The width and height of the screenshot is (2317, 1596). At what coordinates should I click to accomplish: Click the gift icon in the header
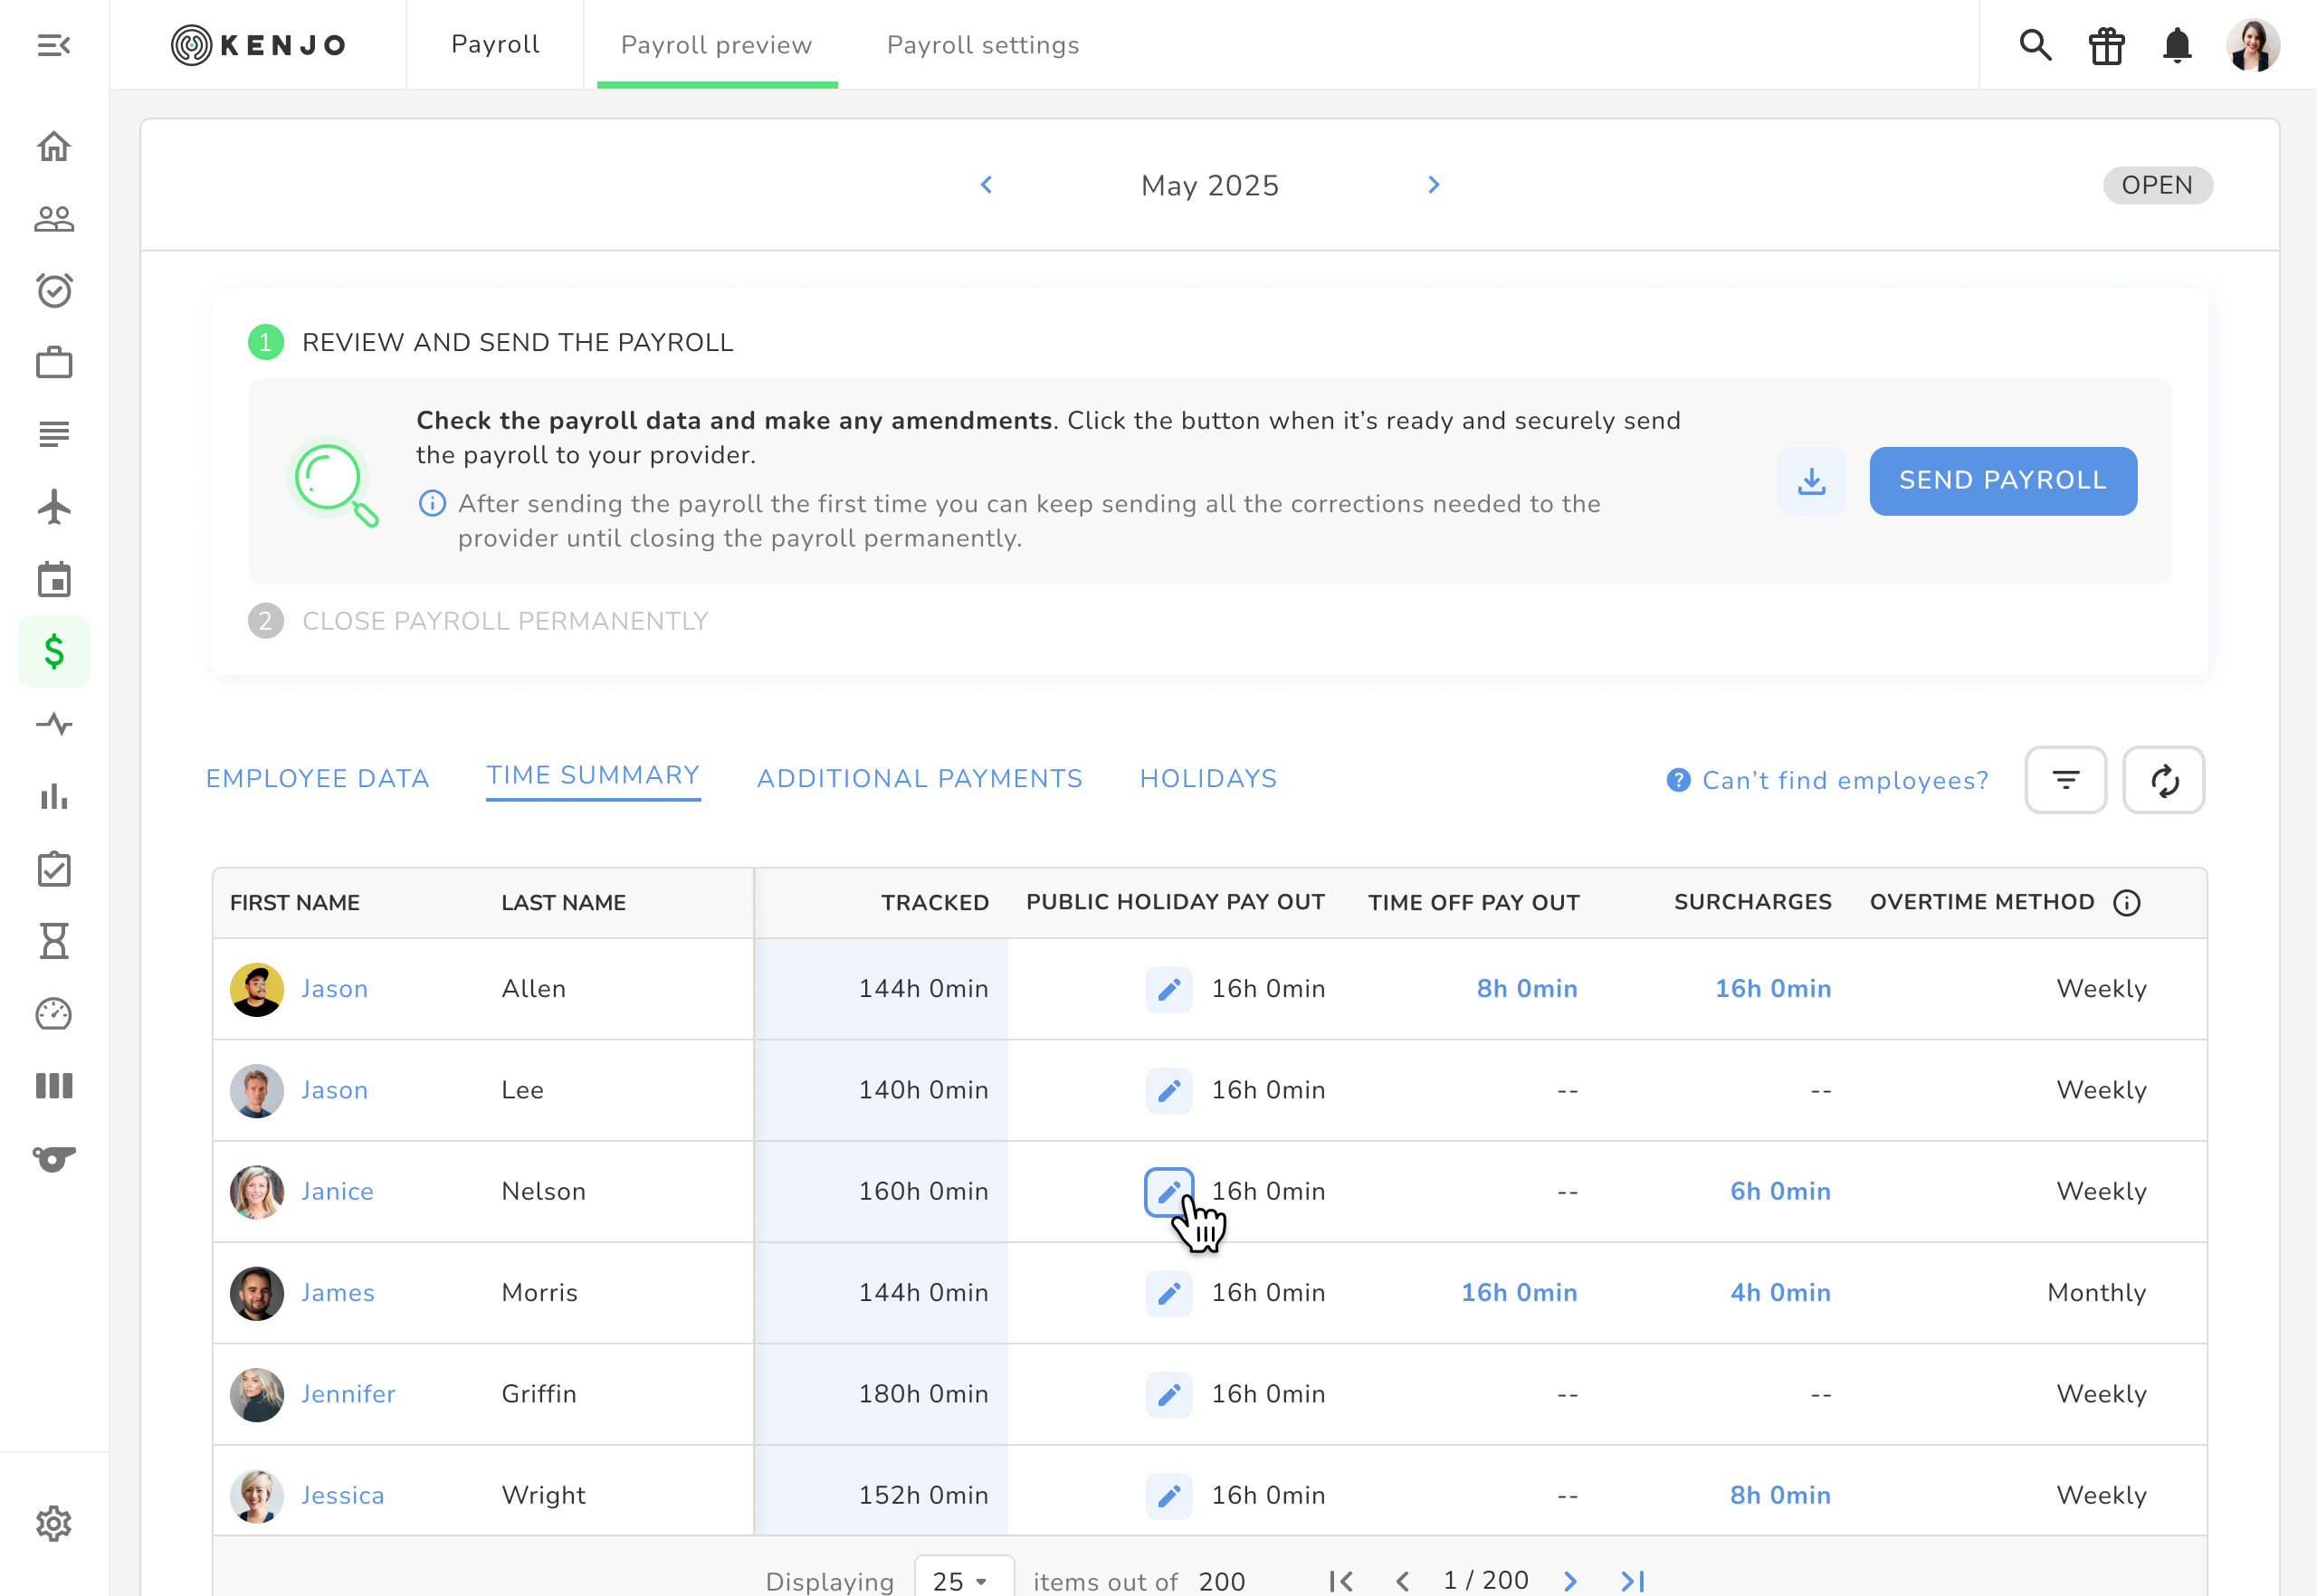click(2106, 45)
